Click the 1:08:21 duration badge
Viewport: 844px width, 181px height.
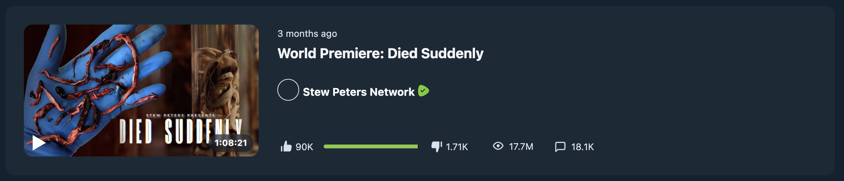231,143
